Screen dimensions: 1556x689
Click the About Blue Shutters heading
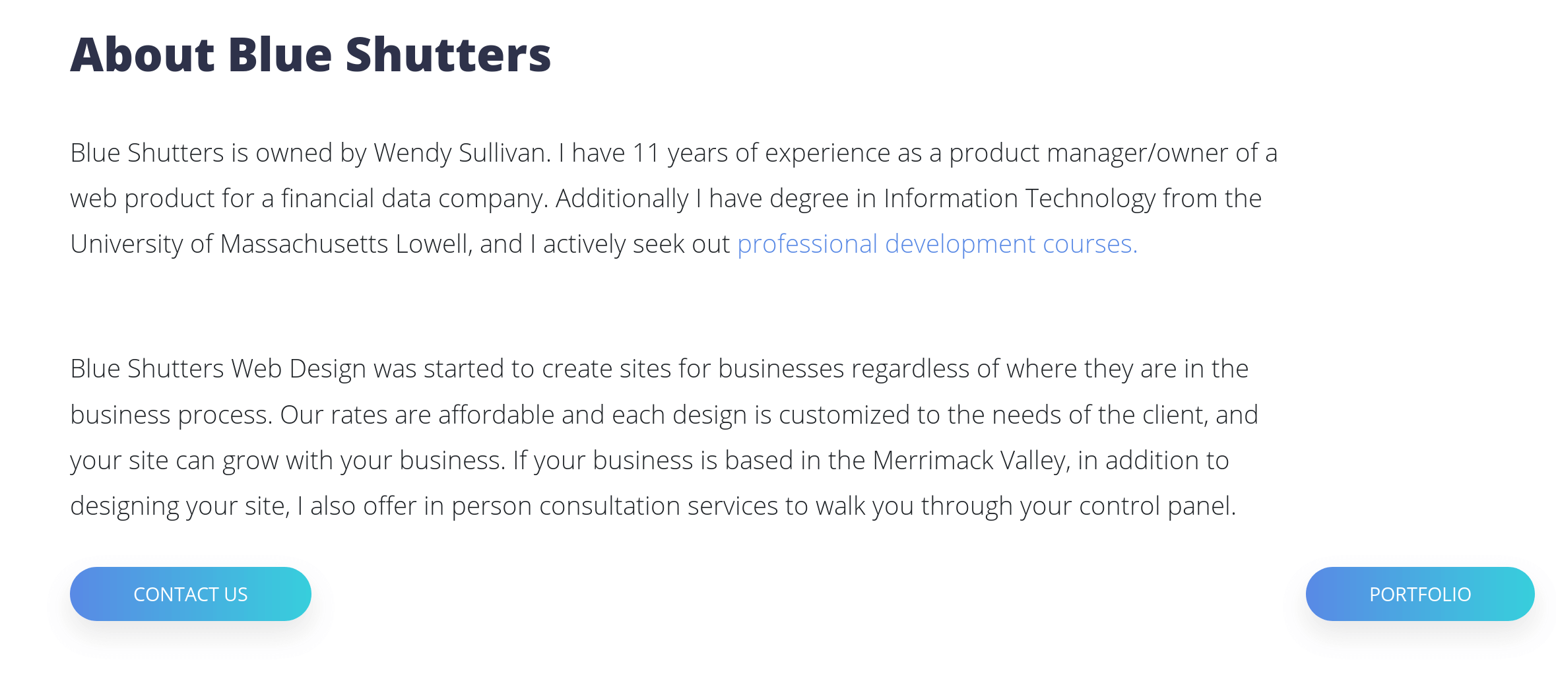[x=310, y=54]
